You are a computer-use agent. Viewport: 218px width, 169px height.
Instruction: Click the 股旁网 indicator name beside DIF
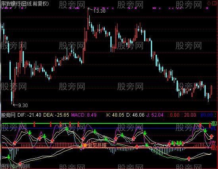click(x=8, y=115)
